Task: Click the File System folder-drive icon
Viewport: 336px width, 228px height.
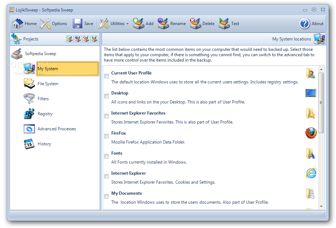Action: click(29, 83)
